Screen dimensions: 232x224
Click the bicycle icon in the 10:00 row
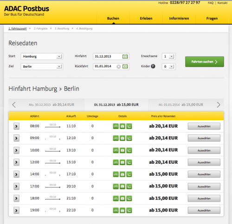[116, 150]
